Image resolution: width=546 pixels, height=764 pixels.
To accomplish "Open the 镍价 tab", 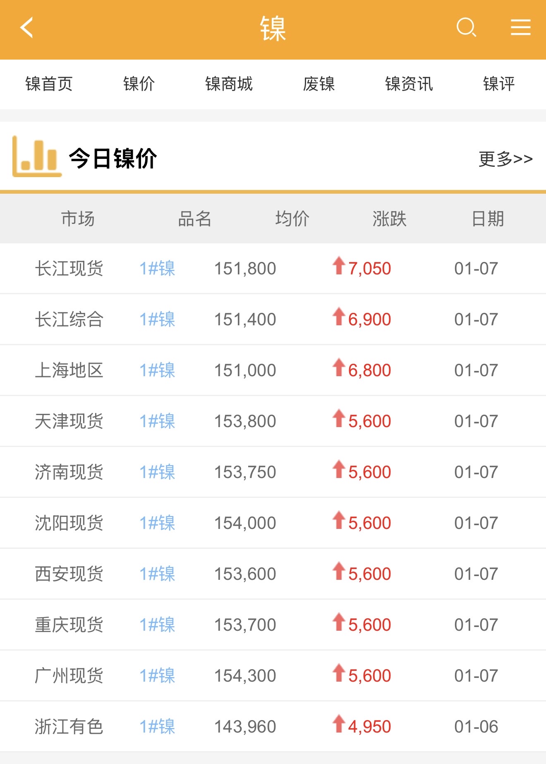I will pyautogui.click(x=139, y=84).
